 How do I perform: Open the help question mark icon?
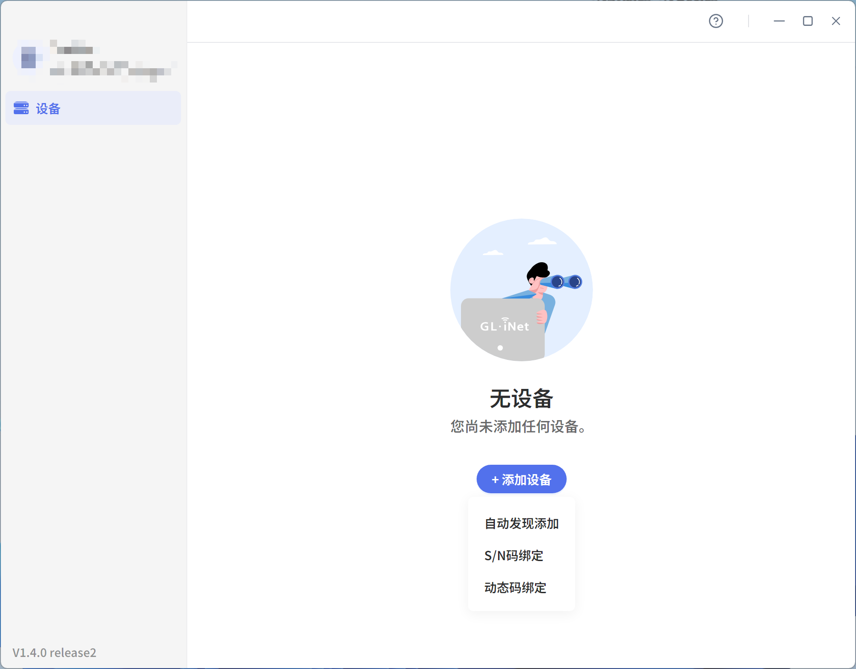pos(716,21)
